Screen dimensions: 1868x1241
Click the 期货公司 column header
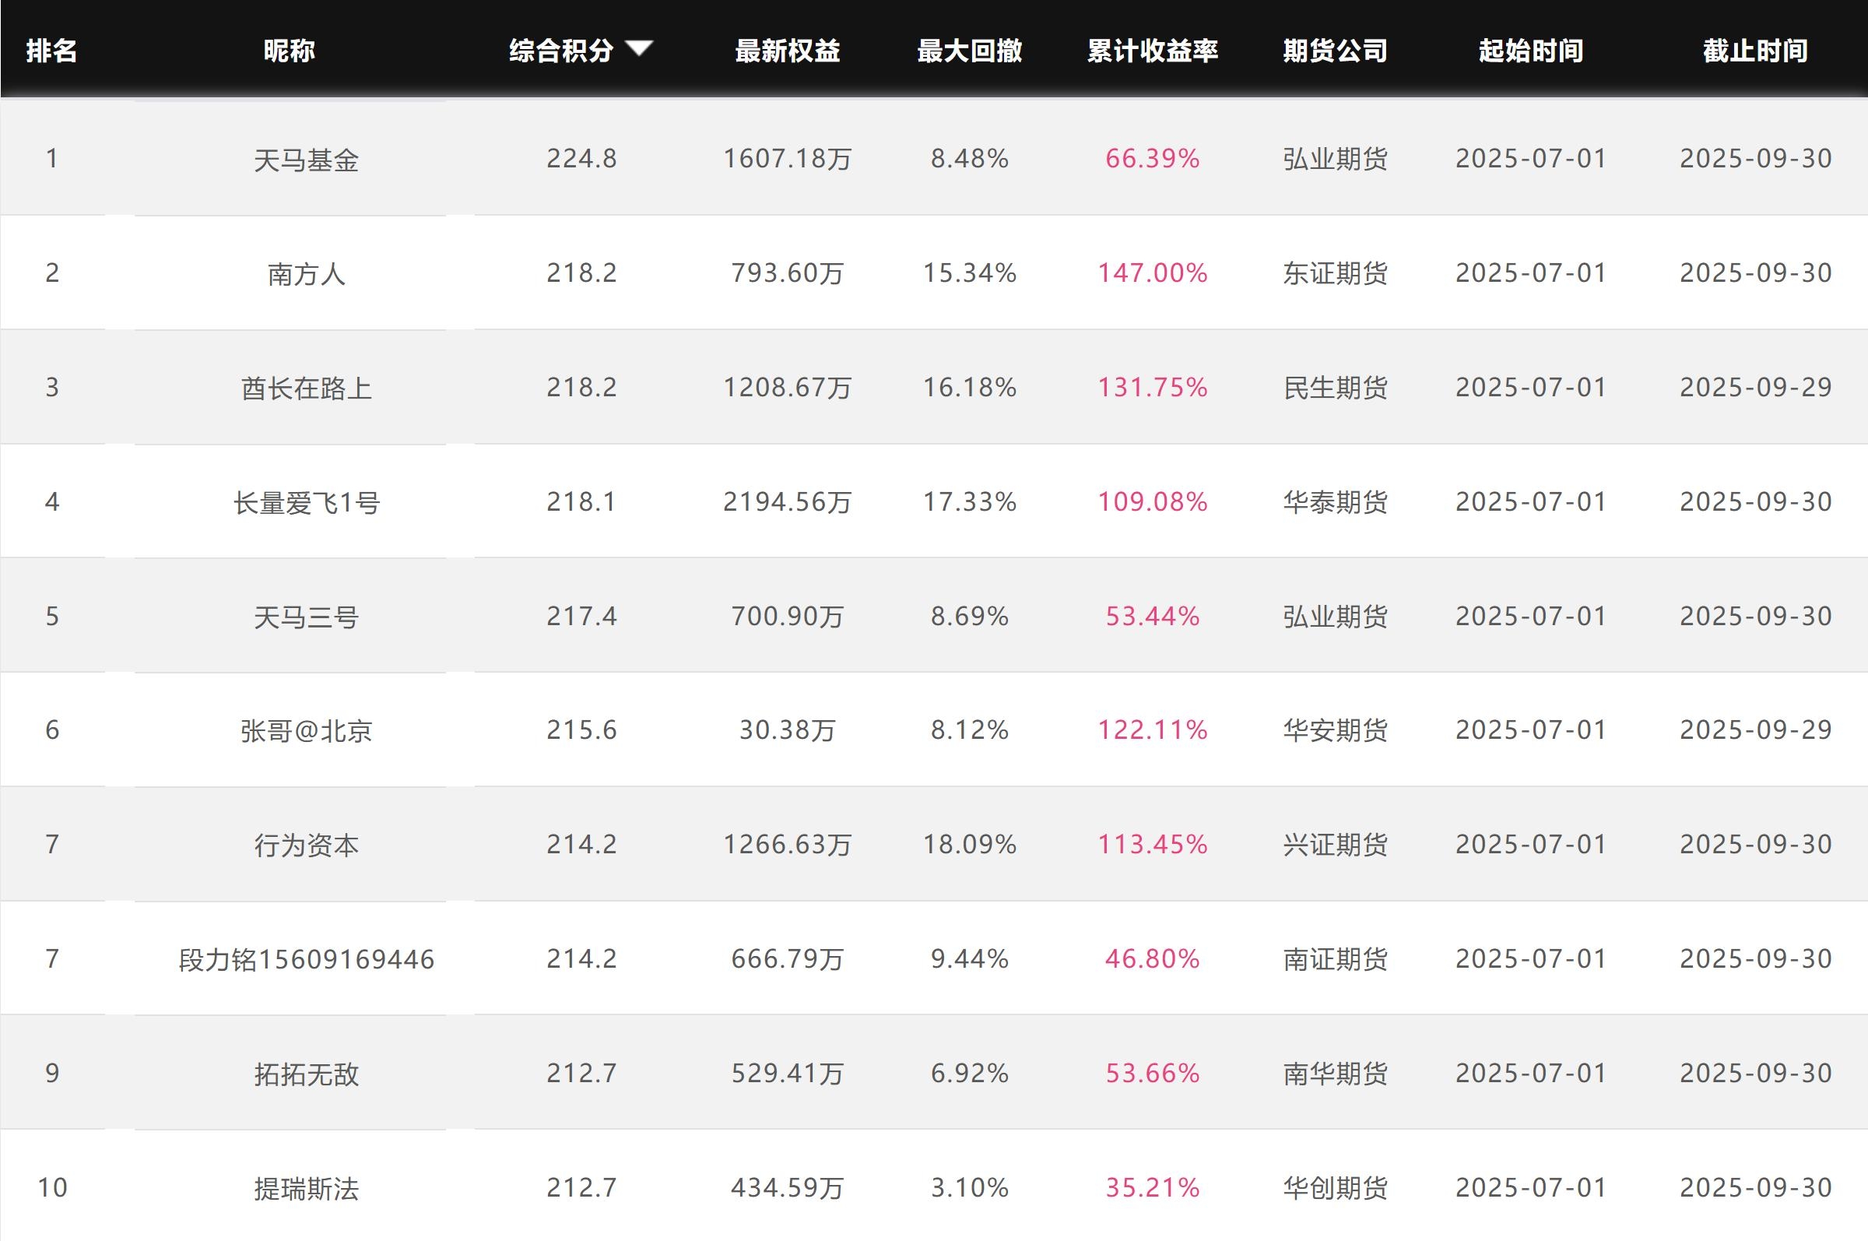tap(1335, 51)
